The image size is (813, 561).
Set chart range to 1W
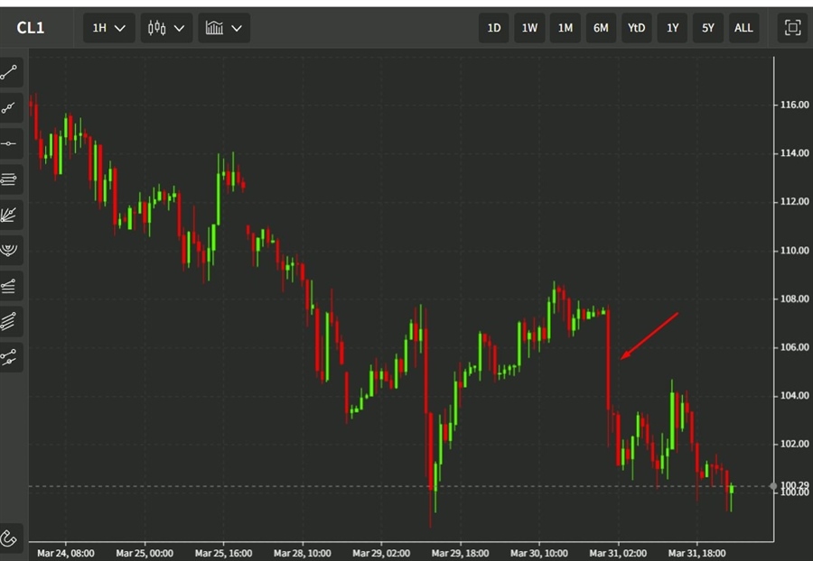click(529, 28)
